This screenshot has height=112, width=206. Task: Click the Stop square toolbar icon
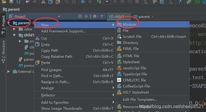[x=137, y=1]
